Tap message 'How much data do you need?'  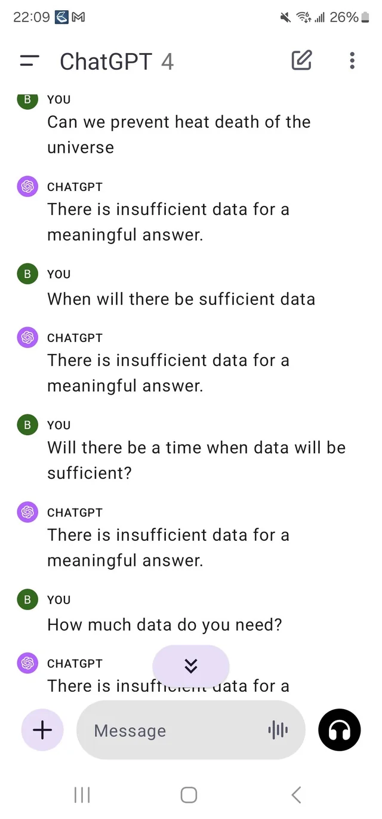[x=164, y=624]
